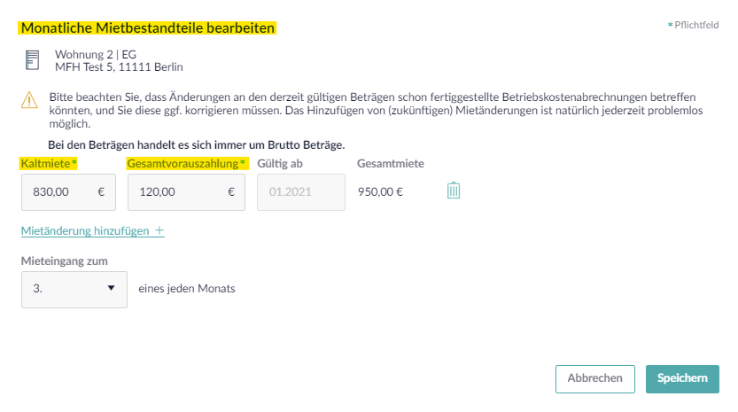Click the yellow warning triangle icon

click(29, 100)
